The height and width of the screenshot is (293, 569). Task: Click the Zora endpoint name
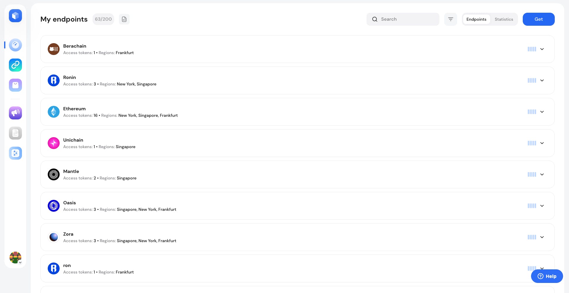pyautogui.click(x=68, y=234)
